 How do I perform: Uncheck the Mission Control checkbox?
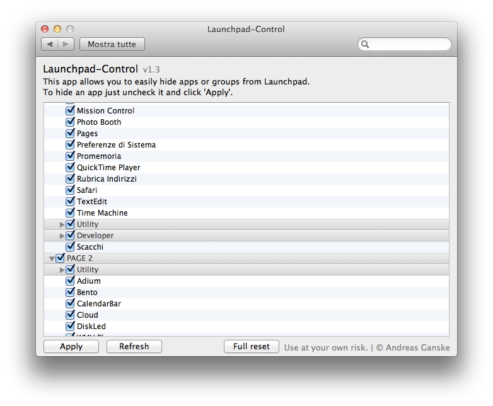coord(70,110)
